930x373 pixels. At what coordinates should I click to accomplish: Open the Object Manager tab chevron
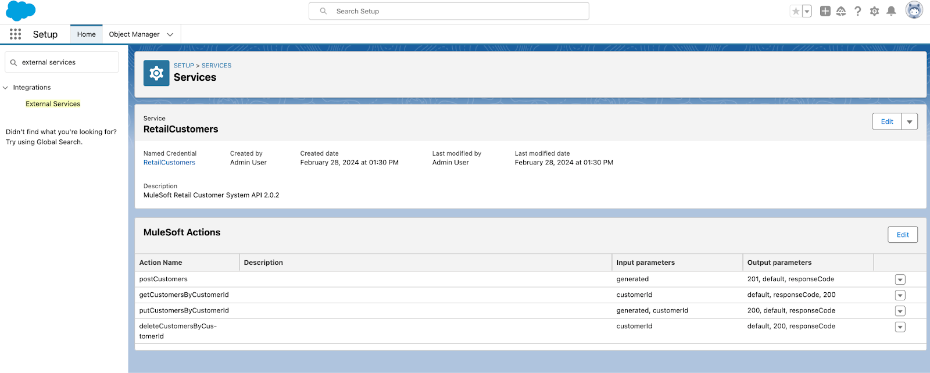pyautogui.click(x=170, y=34)
